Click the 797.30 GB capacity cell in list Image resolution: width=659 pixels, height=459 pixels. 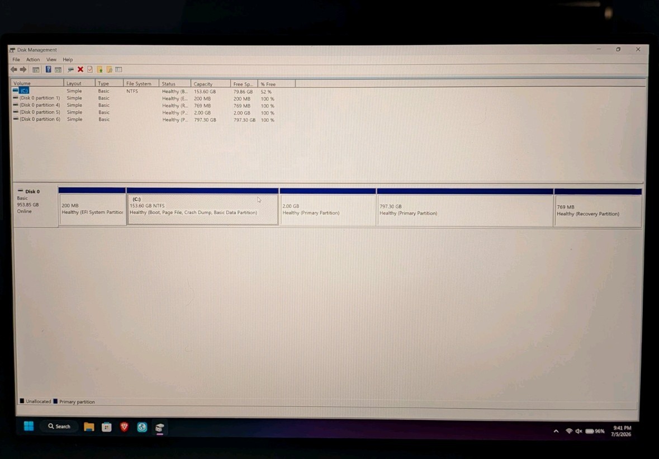(205, 120)
